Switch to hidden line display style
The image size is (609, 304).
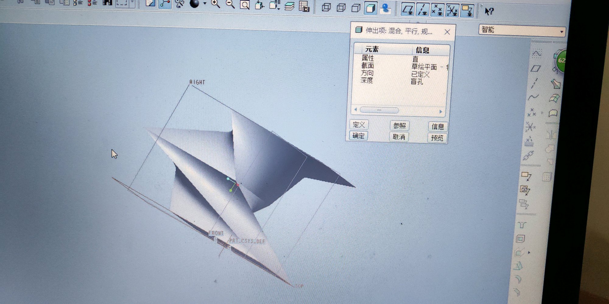click(x=341, y=8)
